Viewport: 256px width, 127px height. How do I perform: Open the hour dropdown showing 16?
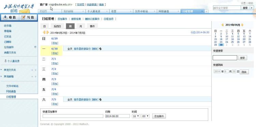point(136,116)
